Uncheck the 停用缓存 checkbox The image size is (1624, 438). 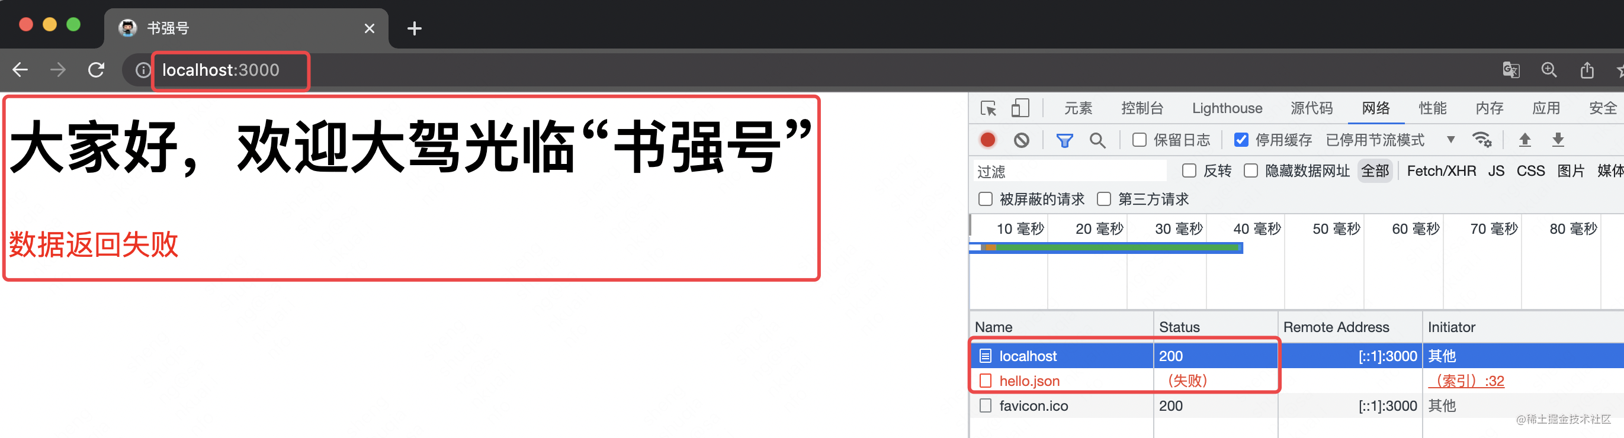coord(1241,140)
